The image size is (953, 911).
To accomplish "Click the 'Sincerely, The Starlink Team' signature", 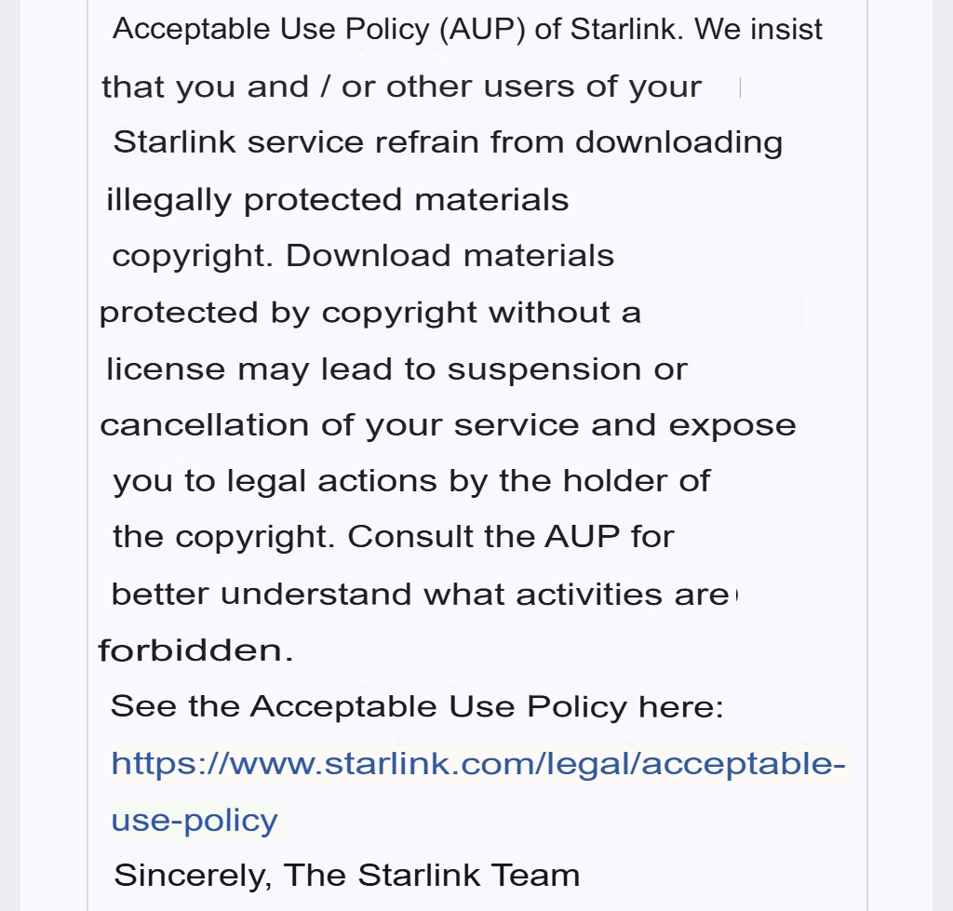I will click(346, 876).
